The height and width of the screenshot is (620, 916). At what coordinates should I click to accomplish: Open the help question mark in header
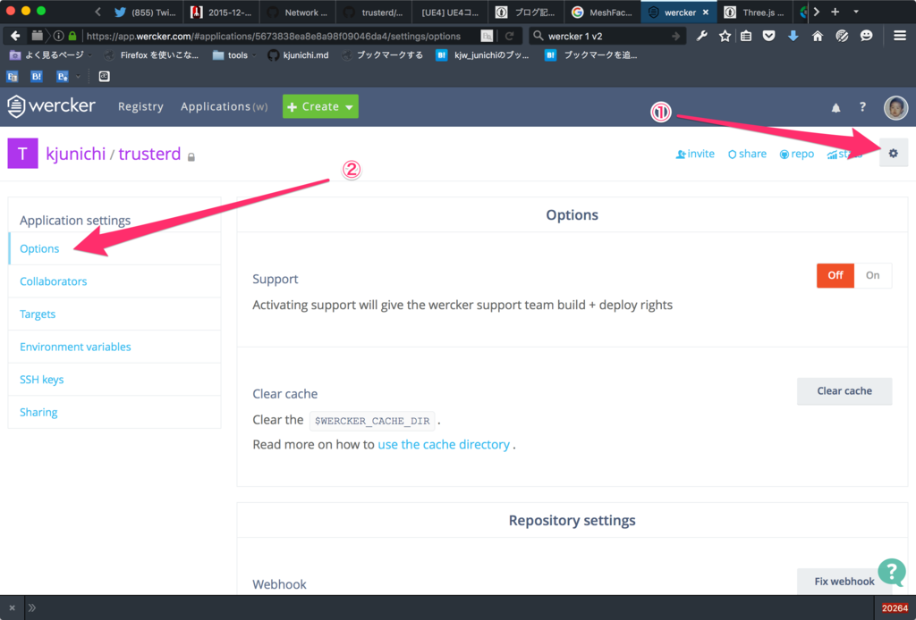point(862,106)
